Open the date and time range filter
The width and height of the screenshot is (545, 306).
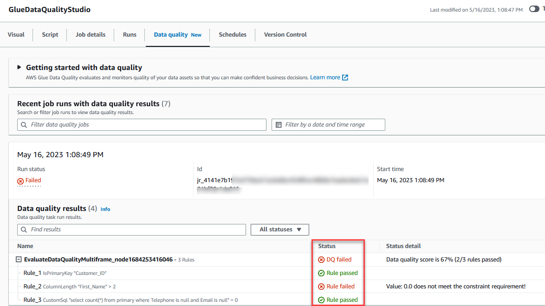point(328,125)
